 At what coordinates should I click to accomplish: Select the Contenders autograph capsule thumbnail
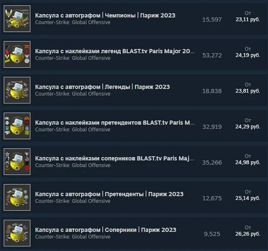coord(17,197)
